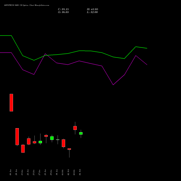Select the 20 Jan date label
The width and height of the screenshot is (181, 181).
click(x=16, y=172)
